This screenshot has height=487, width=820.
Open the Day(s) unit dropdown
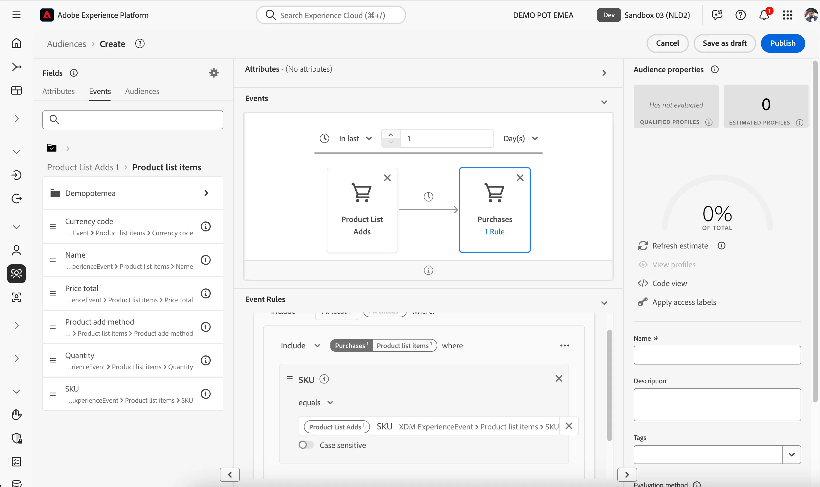click(x=521, y=138)
